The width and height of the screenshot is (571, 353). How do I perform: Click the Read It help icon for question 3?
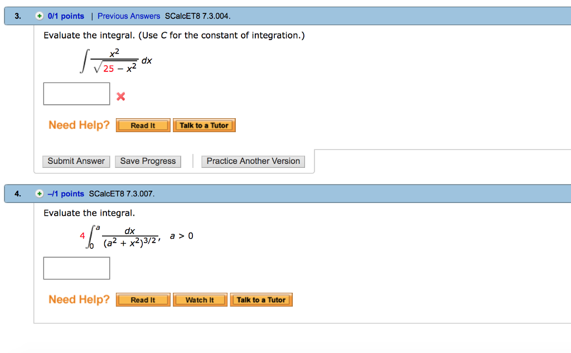(143, 125)
